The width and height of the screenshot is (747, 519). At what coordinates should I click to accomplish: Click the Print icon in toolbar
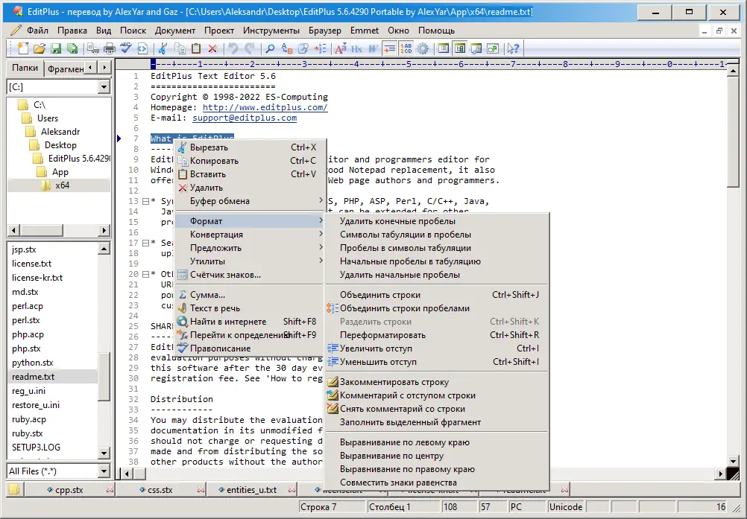(110, 49)
